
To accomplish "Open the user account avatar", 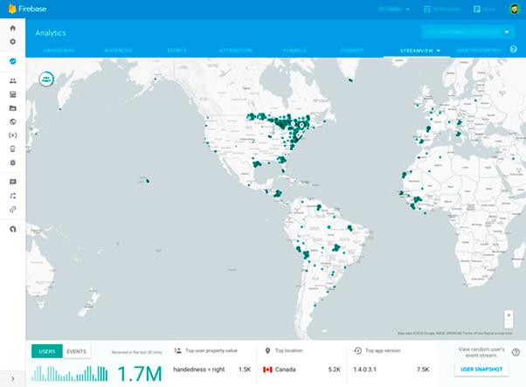I will pos(515,9).
